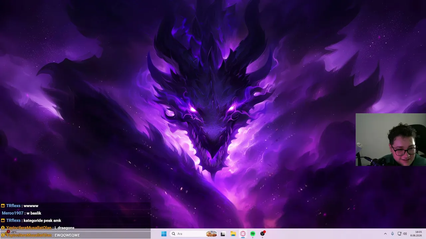Open Task View from the taskbar
Viewport: 426px width, 239px height.
click(223, 234)
